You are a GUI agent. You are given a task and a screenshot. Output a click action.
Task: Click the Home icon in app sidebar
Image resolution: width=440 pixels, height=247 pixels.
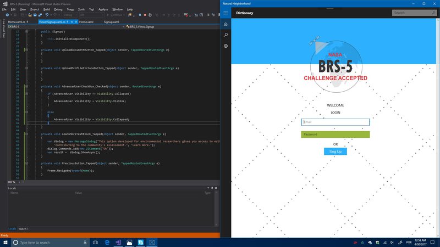click(226, 24)
